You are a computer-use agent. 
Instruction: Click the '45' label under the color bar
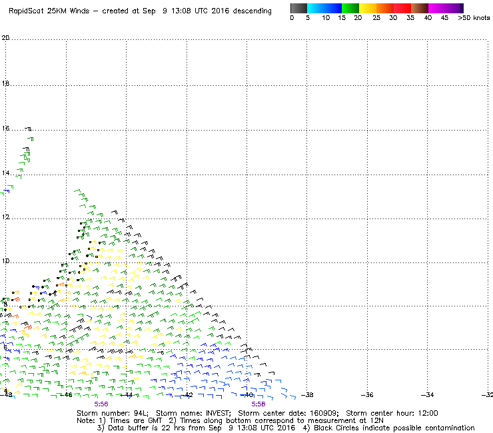pos(444,18)
